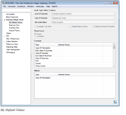
Task: Select My Default Values tree item
Action: pyautogui.click(x=16, y=22)
